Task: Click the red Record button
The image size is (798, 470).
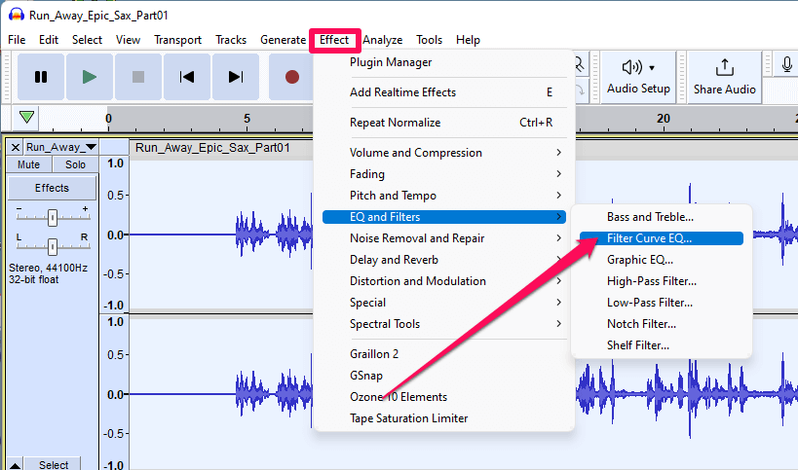Action: point(291,77)
